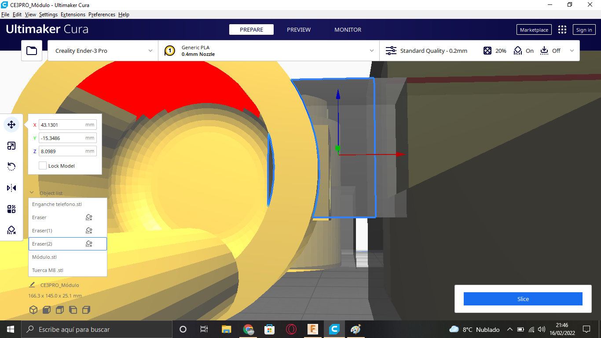
Task: Open the File menu
Action: pyautogui.click(x=5, y=15)
